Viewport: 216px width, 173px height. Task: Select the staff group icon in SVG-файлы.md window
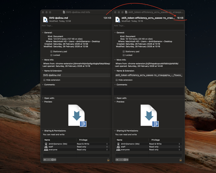click(x=46, y=147)
